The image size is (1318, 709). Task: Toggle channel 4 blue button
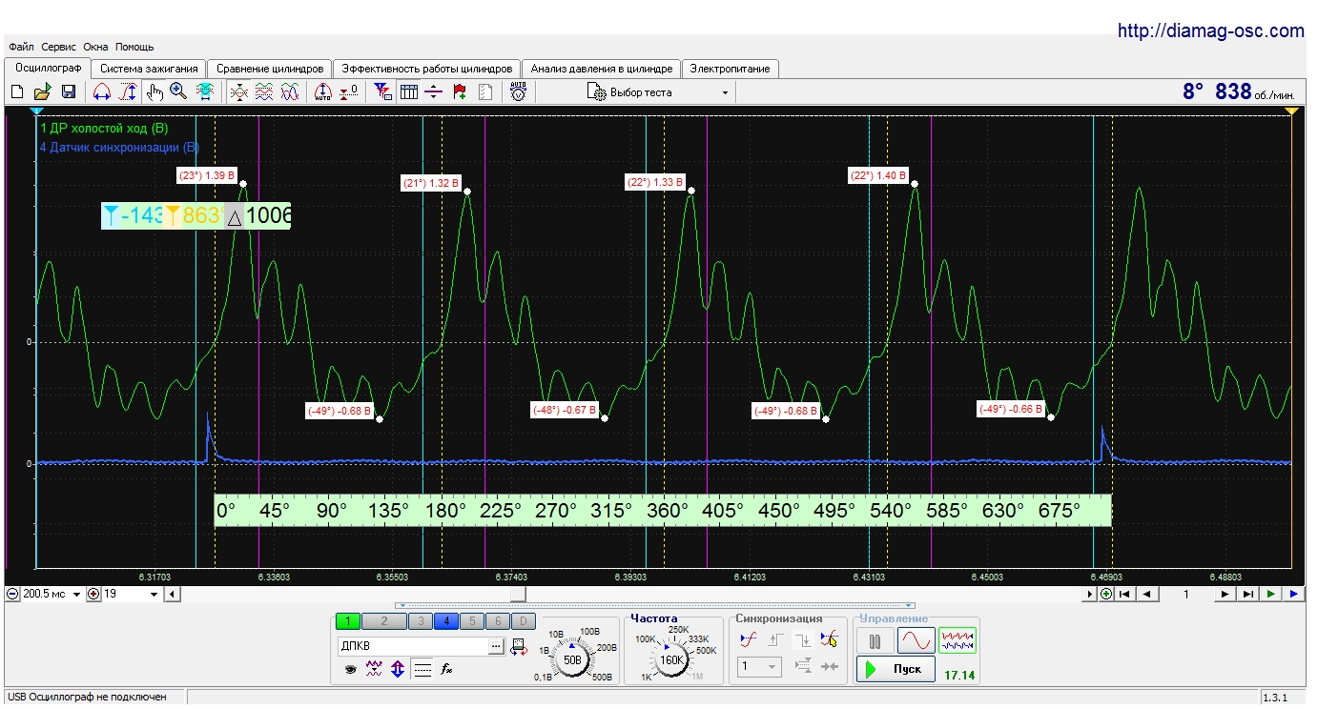pos(445,621)
